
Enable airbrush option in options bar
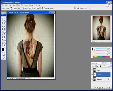(42, 8)
